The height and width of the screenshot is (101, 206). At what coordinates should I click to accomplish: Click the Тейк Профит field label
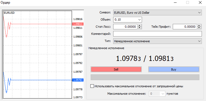161,27
